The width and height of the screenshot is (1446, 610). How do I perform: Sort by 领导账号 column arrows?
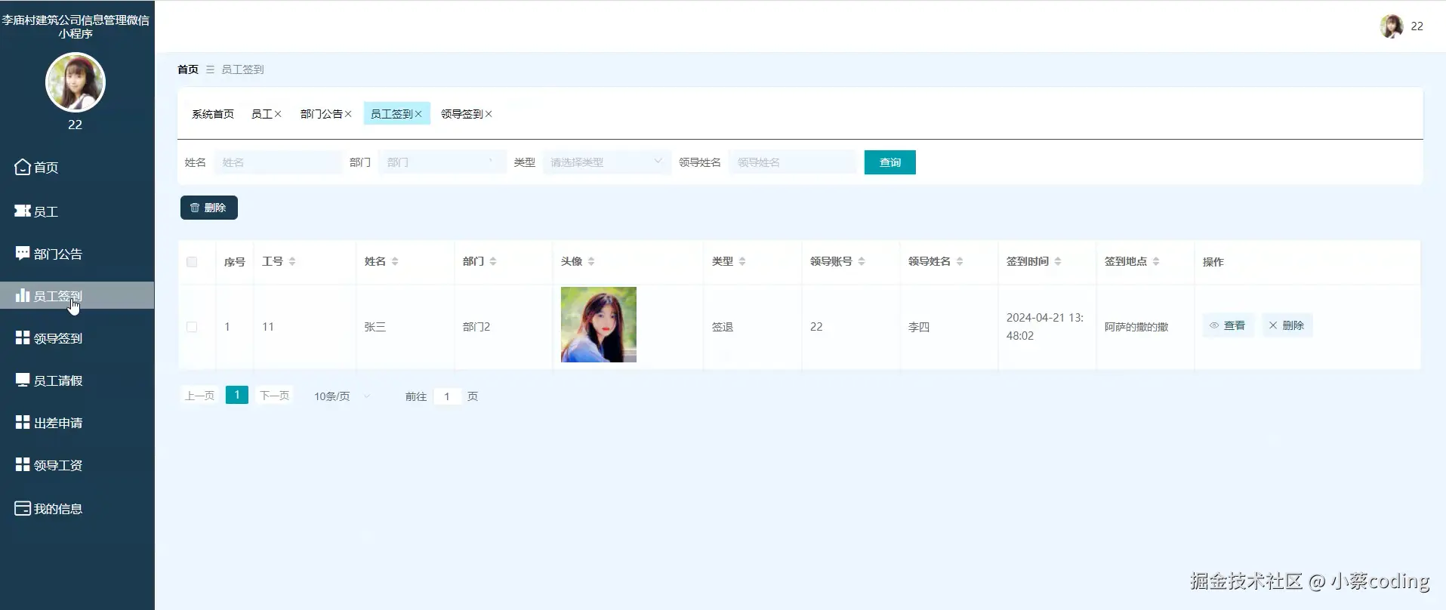[862, 261]
